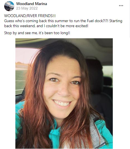The height and width of the screenshot is (149, 130).
Task: Click the WOODLAND/RIVER FRIENDS!!! headline text
Action: [30, 16]
